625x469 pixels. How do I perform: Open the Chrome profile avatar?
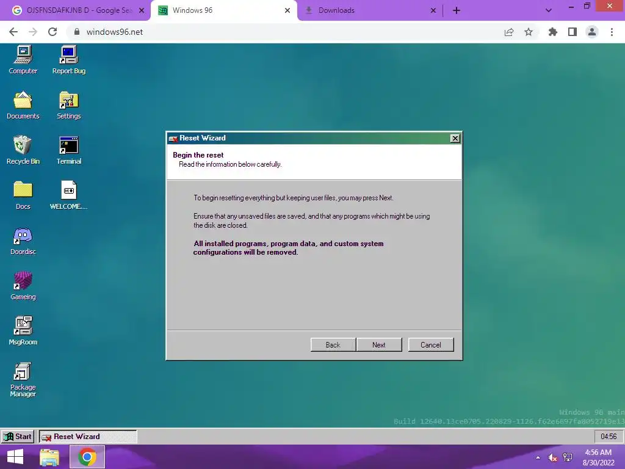tap(592, 32)
